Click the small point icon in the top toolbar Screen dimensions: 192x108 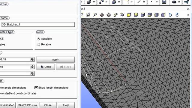click(151, 2)
